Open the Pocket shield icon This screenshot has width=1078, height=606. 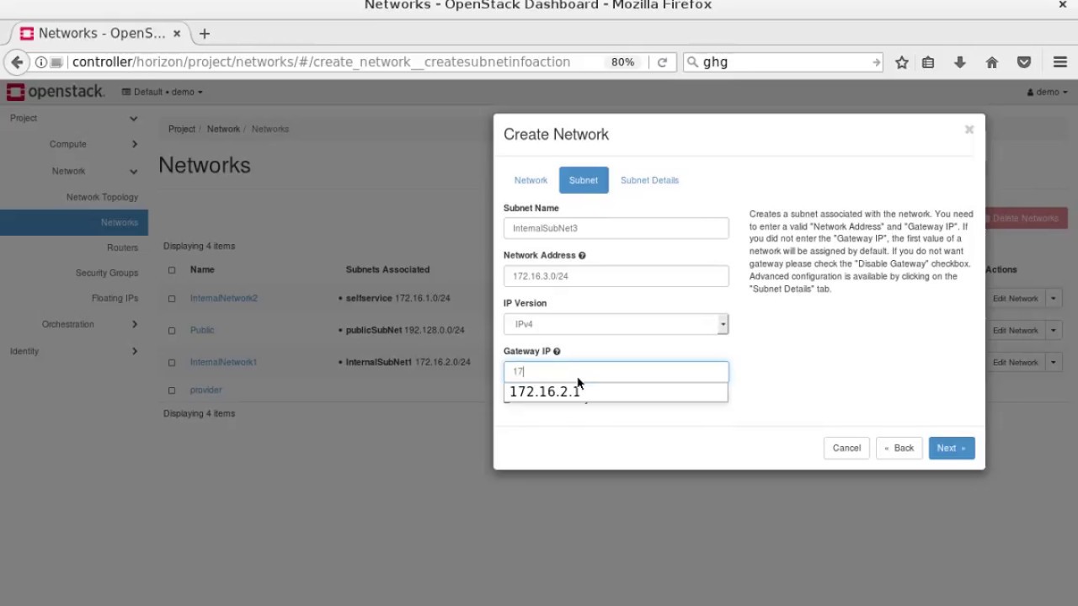[x=1024, y=62]
